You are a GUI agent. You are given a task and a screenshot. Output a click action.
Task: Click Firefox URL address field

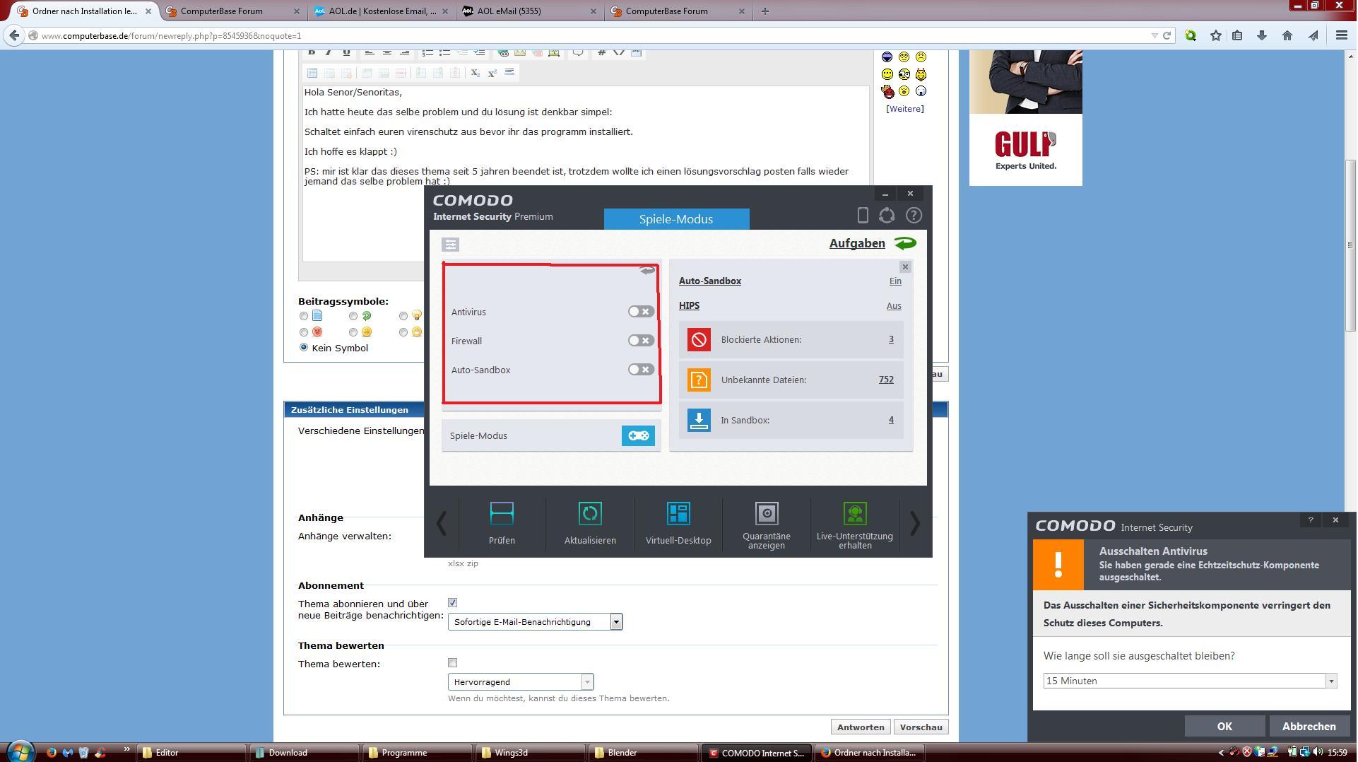[x=594, y=35]
